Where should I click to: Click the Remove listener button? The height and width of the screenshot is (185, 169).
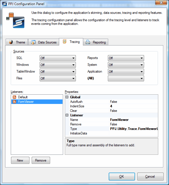41,160
